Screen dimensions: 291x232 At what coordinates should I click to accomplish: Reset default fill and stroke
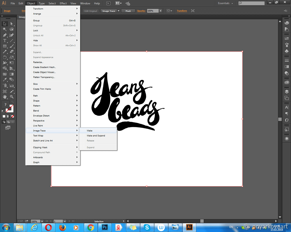click(3, 111)
